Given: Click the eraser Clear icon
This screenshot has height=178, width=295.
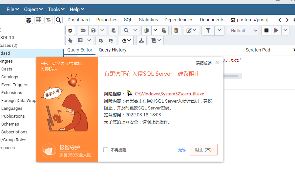Looking at the screenshot, I should coord(126,40).
